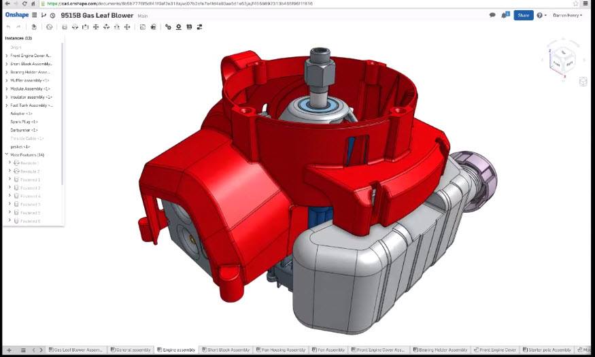Viewport: 595px width, 357px height.
Task: Select the Ball mate tool
Action: 127,27
